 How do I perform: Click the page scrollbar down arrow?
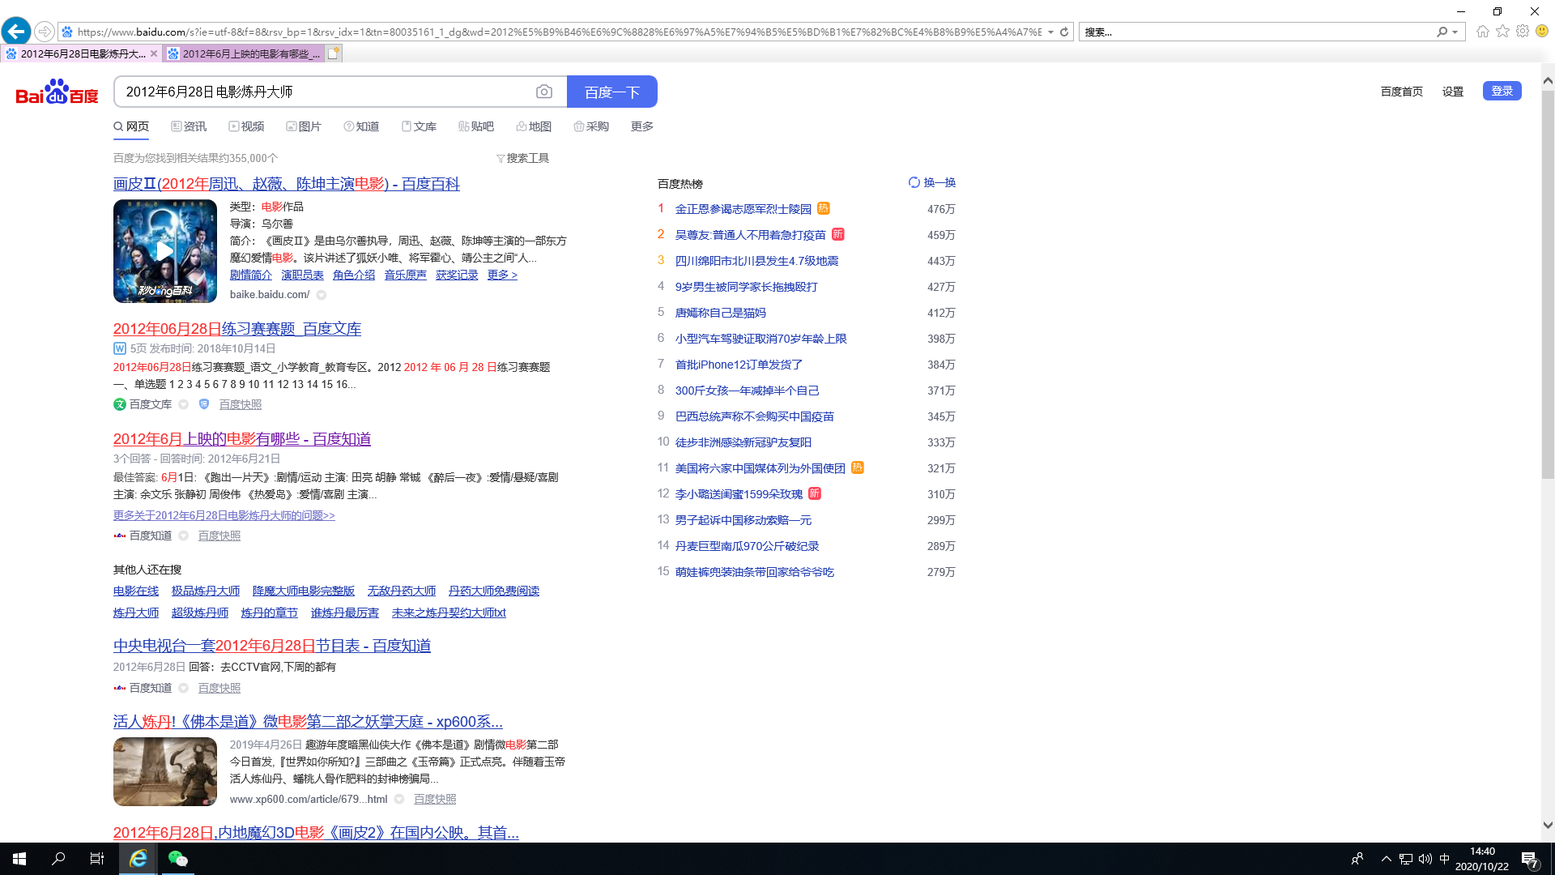[1548, 825]
